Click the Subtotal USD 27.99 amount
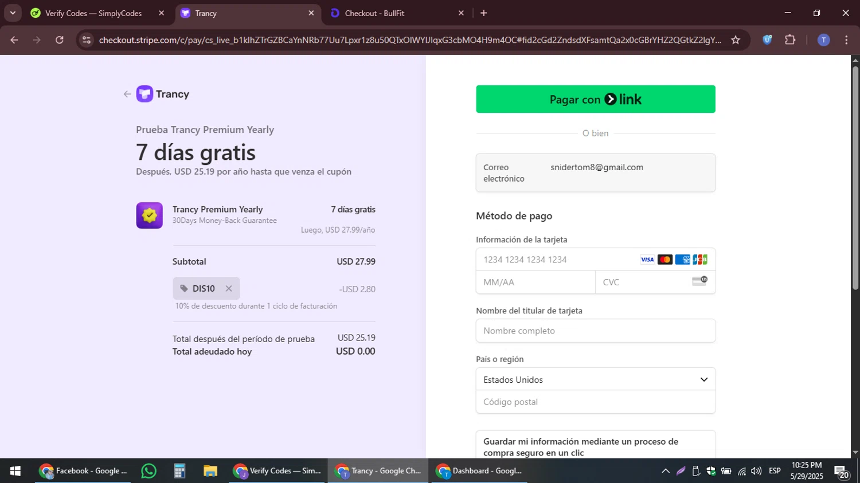Screen dimensions: 860x483 point(356,261)
